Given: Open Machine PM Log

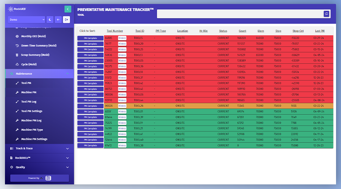Looking at the screenshot, I should pyautogui.click(x=31, y=120).
